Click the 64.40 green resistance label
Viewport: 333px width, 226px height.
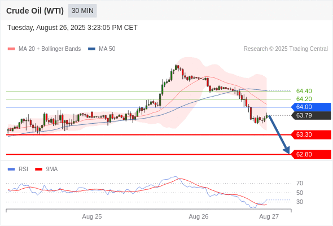click(x=304, y=91)
